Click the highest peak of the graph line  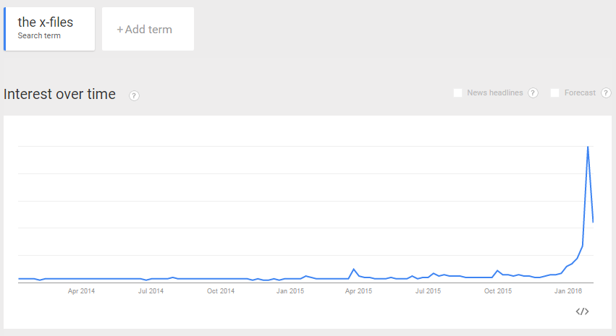tap(588, 147)
